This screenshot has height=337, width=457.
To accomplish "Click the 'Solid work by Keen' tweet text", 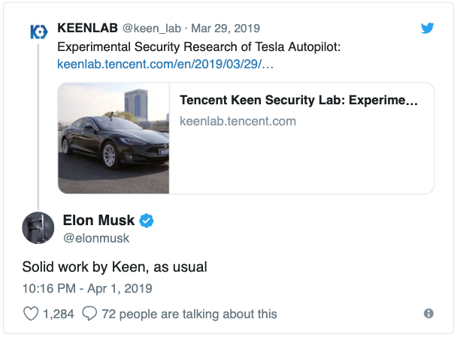I will click(x=114, y=266).
